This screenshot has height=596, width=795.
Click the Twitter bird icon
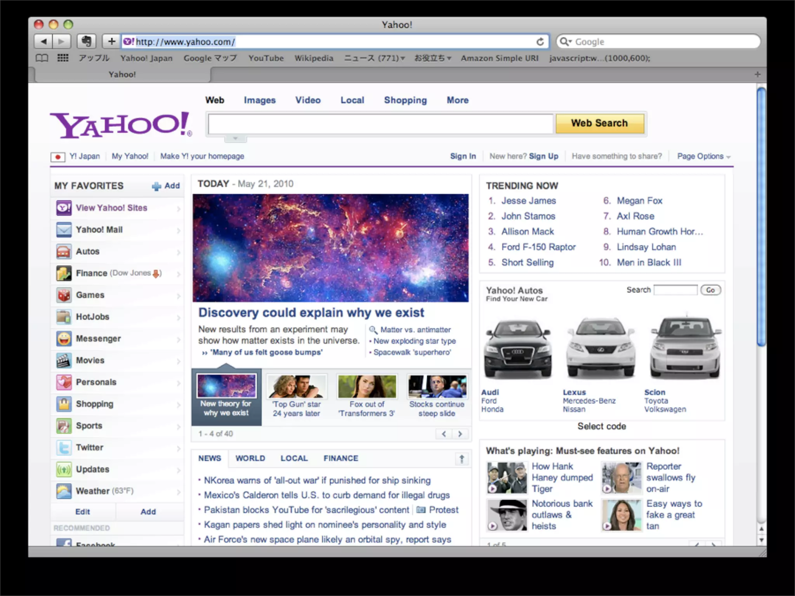(64, 447)
